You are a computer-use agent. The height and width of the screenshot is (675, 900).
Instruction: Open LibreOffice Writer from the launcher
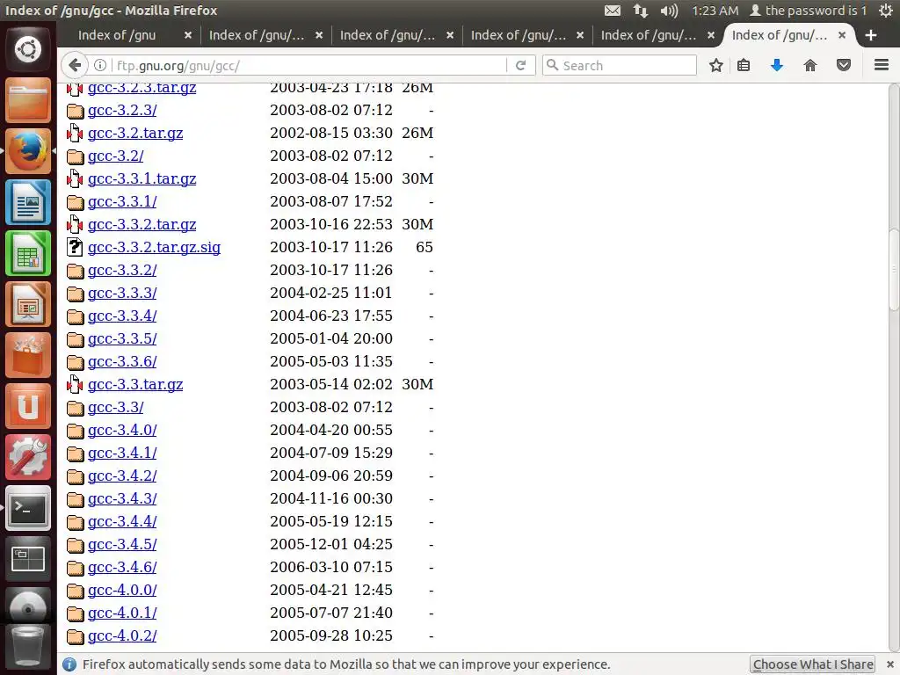(27, 202)
